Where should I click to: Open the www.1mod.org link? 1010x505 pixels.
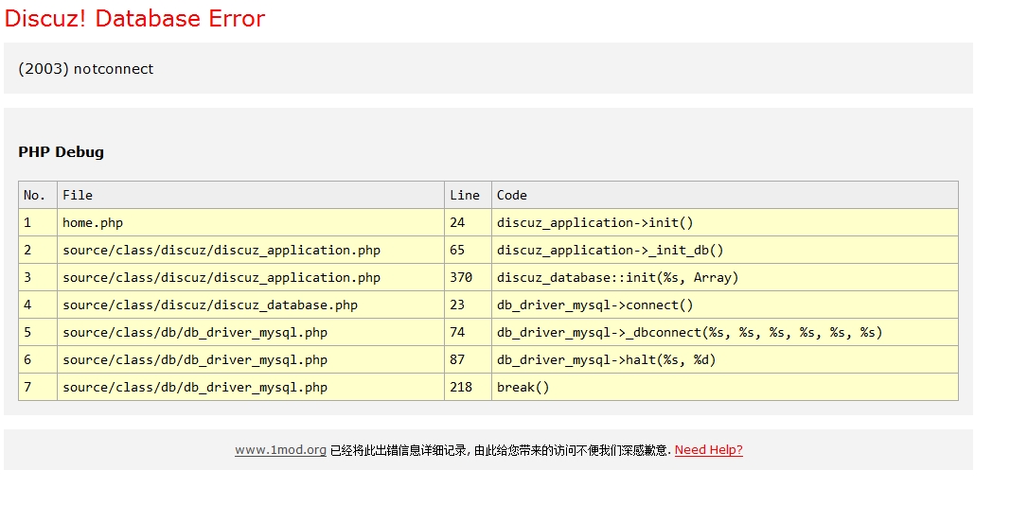[280, 450]
